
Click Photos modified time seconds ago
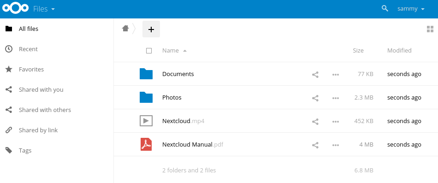coord(404,98)
